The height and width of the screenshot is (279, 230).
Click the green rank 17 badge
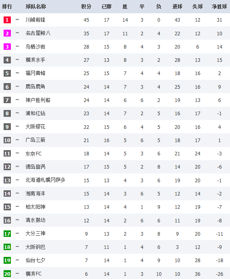7,234
